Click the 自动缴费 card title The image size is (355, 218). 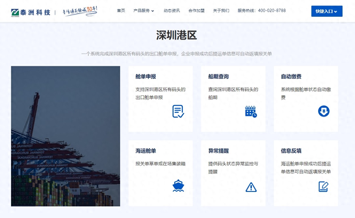click(291, 77)
